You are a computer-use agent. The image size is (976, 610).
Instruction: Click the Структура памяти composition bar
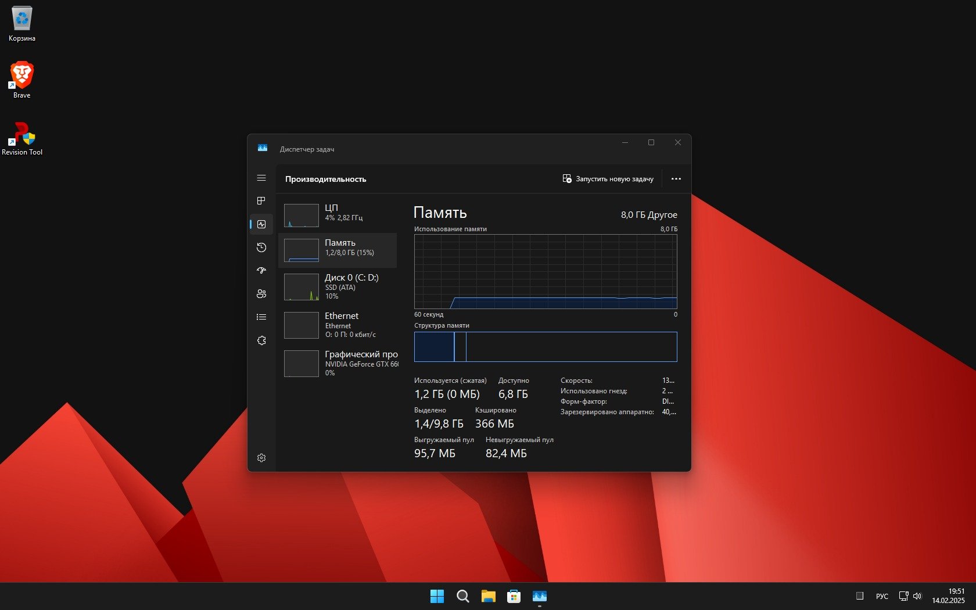pyautogui.click(x=545, y=347)
